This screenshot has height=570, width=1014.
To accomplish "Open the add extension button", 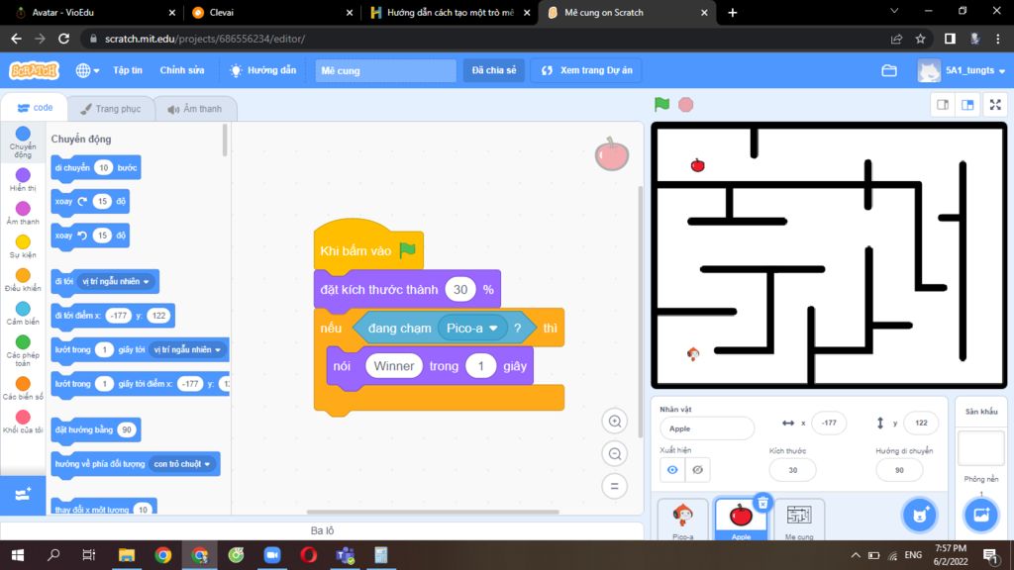I will [x=24, y=493].
